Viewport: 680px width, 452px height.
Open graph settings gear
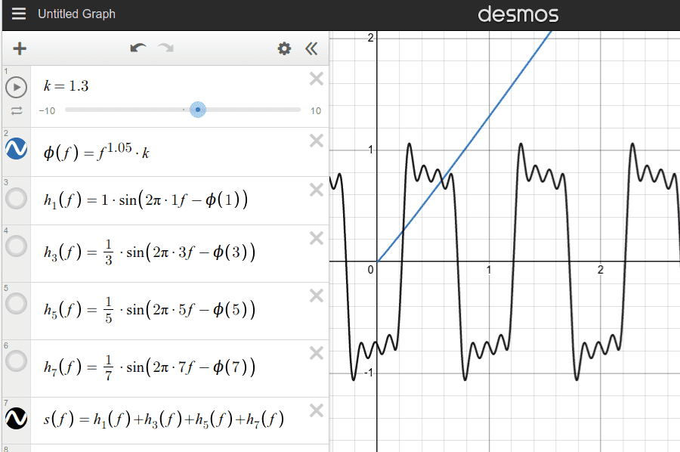pyautogui.click(x=284, y=48)
